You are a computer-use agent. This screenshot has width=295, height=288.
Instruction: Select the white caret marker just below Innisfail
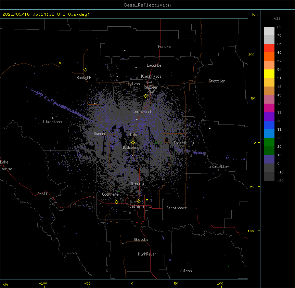coord(137,119)
